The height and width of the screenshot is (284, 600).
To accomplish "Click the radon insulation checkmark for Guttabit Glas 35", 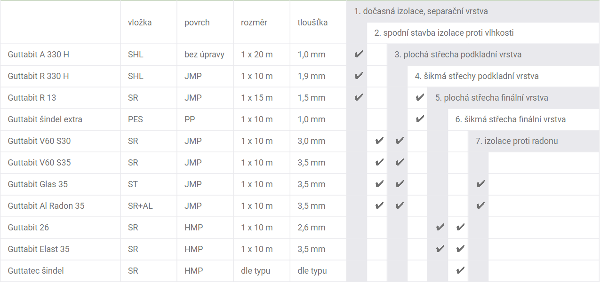I will 480,184.
